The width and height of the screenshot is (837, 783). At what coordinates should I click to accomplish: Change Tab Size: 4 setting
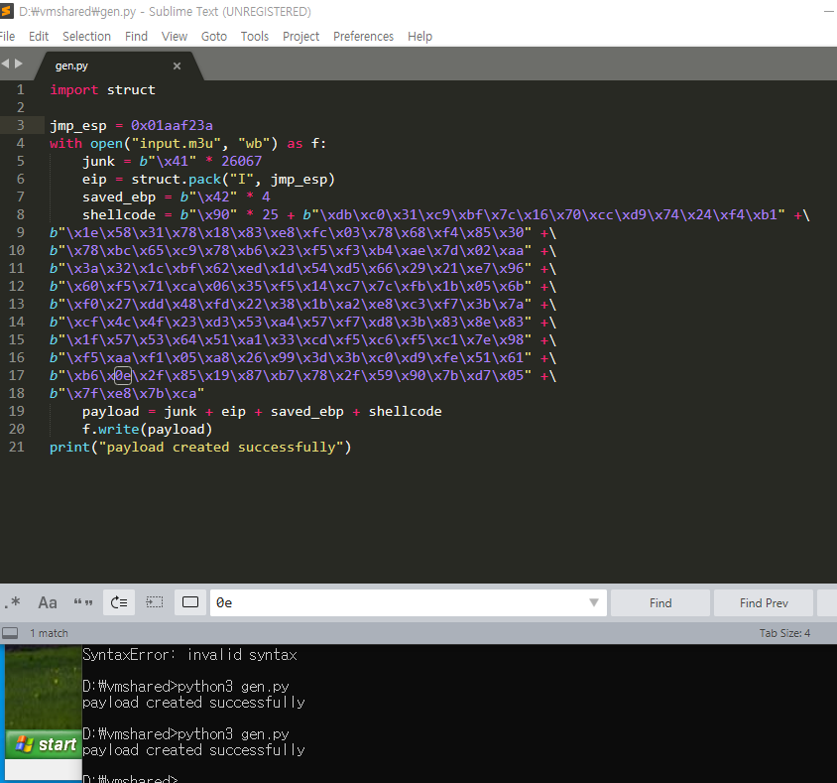pyautogui.click(x=784, y=633)
